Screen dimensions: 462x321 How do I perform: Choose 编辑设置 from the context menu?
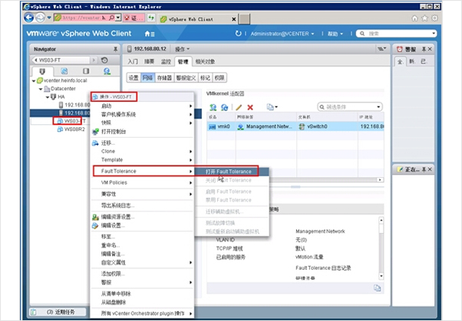(x=143, y=225)
